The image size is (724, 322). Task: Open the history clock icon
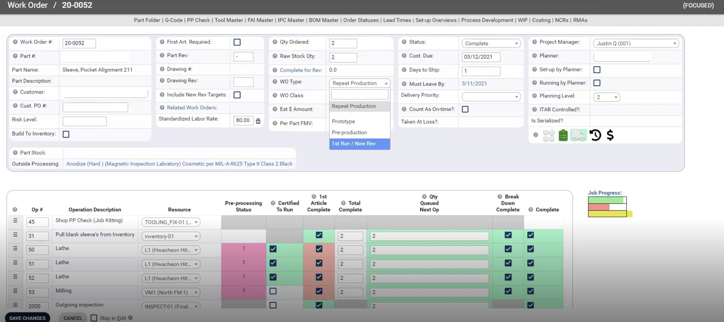click(595, 135)
